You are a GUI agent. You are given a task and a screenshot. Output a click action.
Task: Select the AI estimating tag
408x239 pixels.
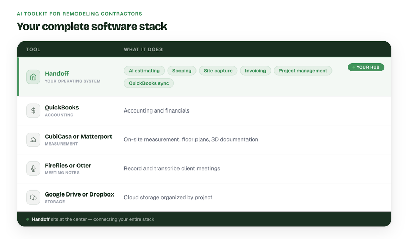point(144,71)
